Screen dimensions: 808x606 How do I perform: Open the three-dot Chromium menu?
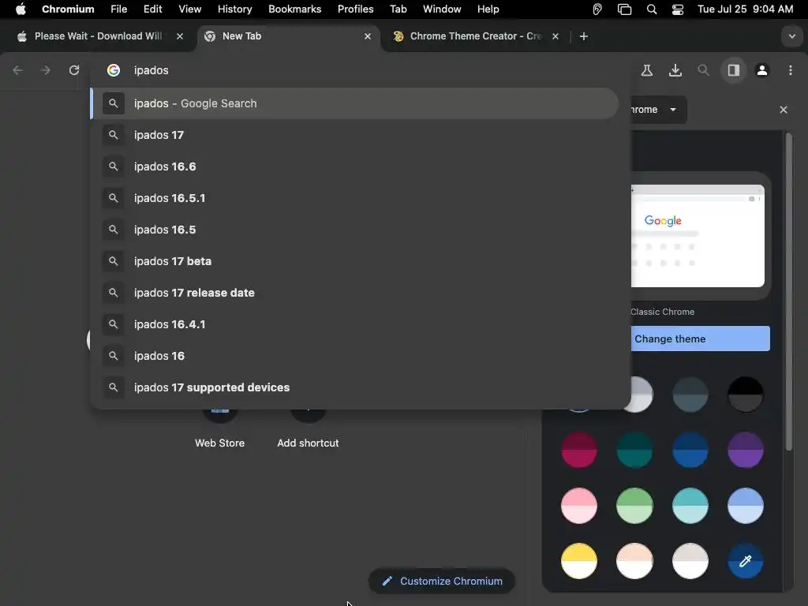(791, 70)
